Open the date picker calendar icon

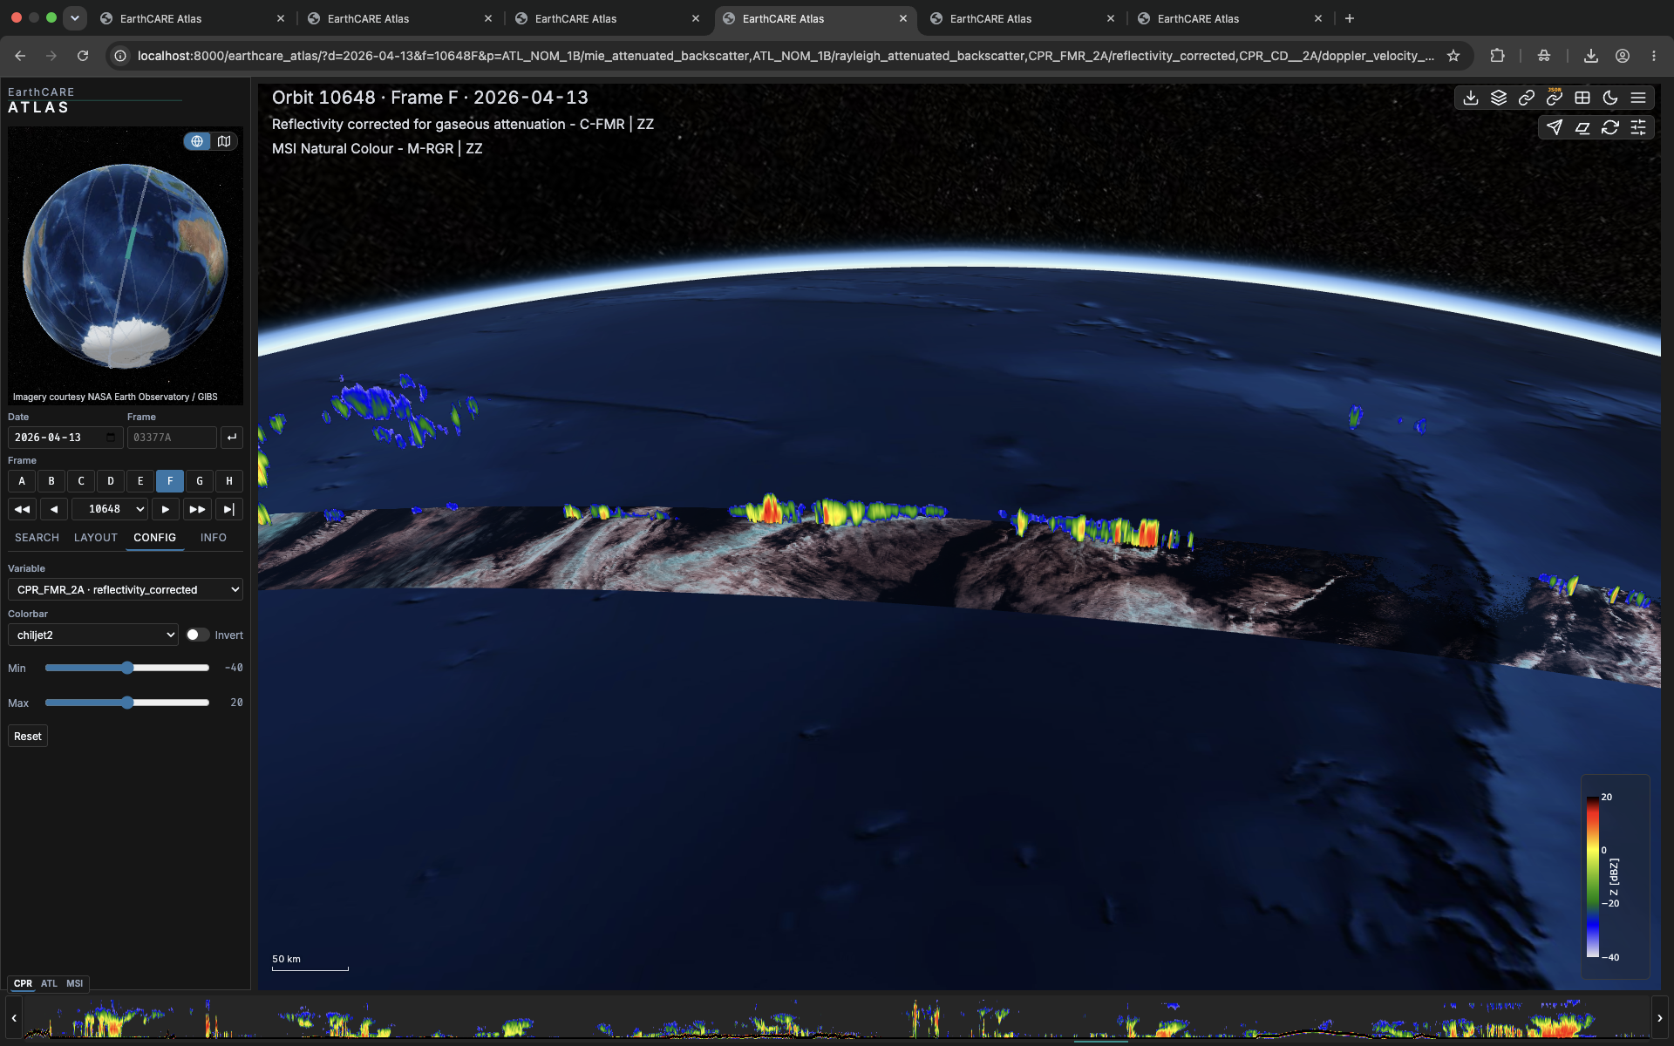pos(111,438)
